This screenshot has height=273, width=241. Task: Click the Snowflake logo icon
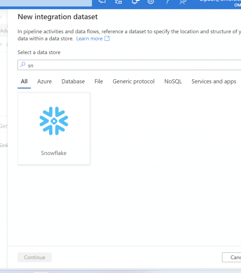pos(54,121)
